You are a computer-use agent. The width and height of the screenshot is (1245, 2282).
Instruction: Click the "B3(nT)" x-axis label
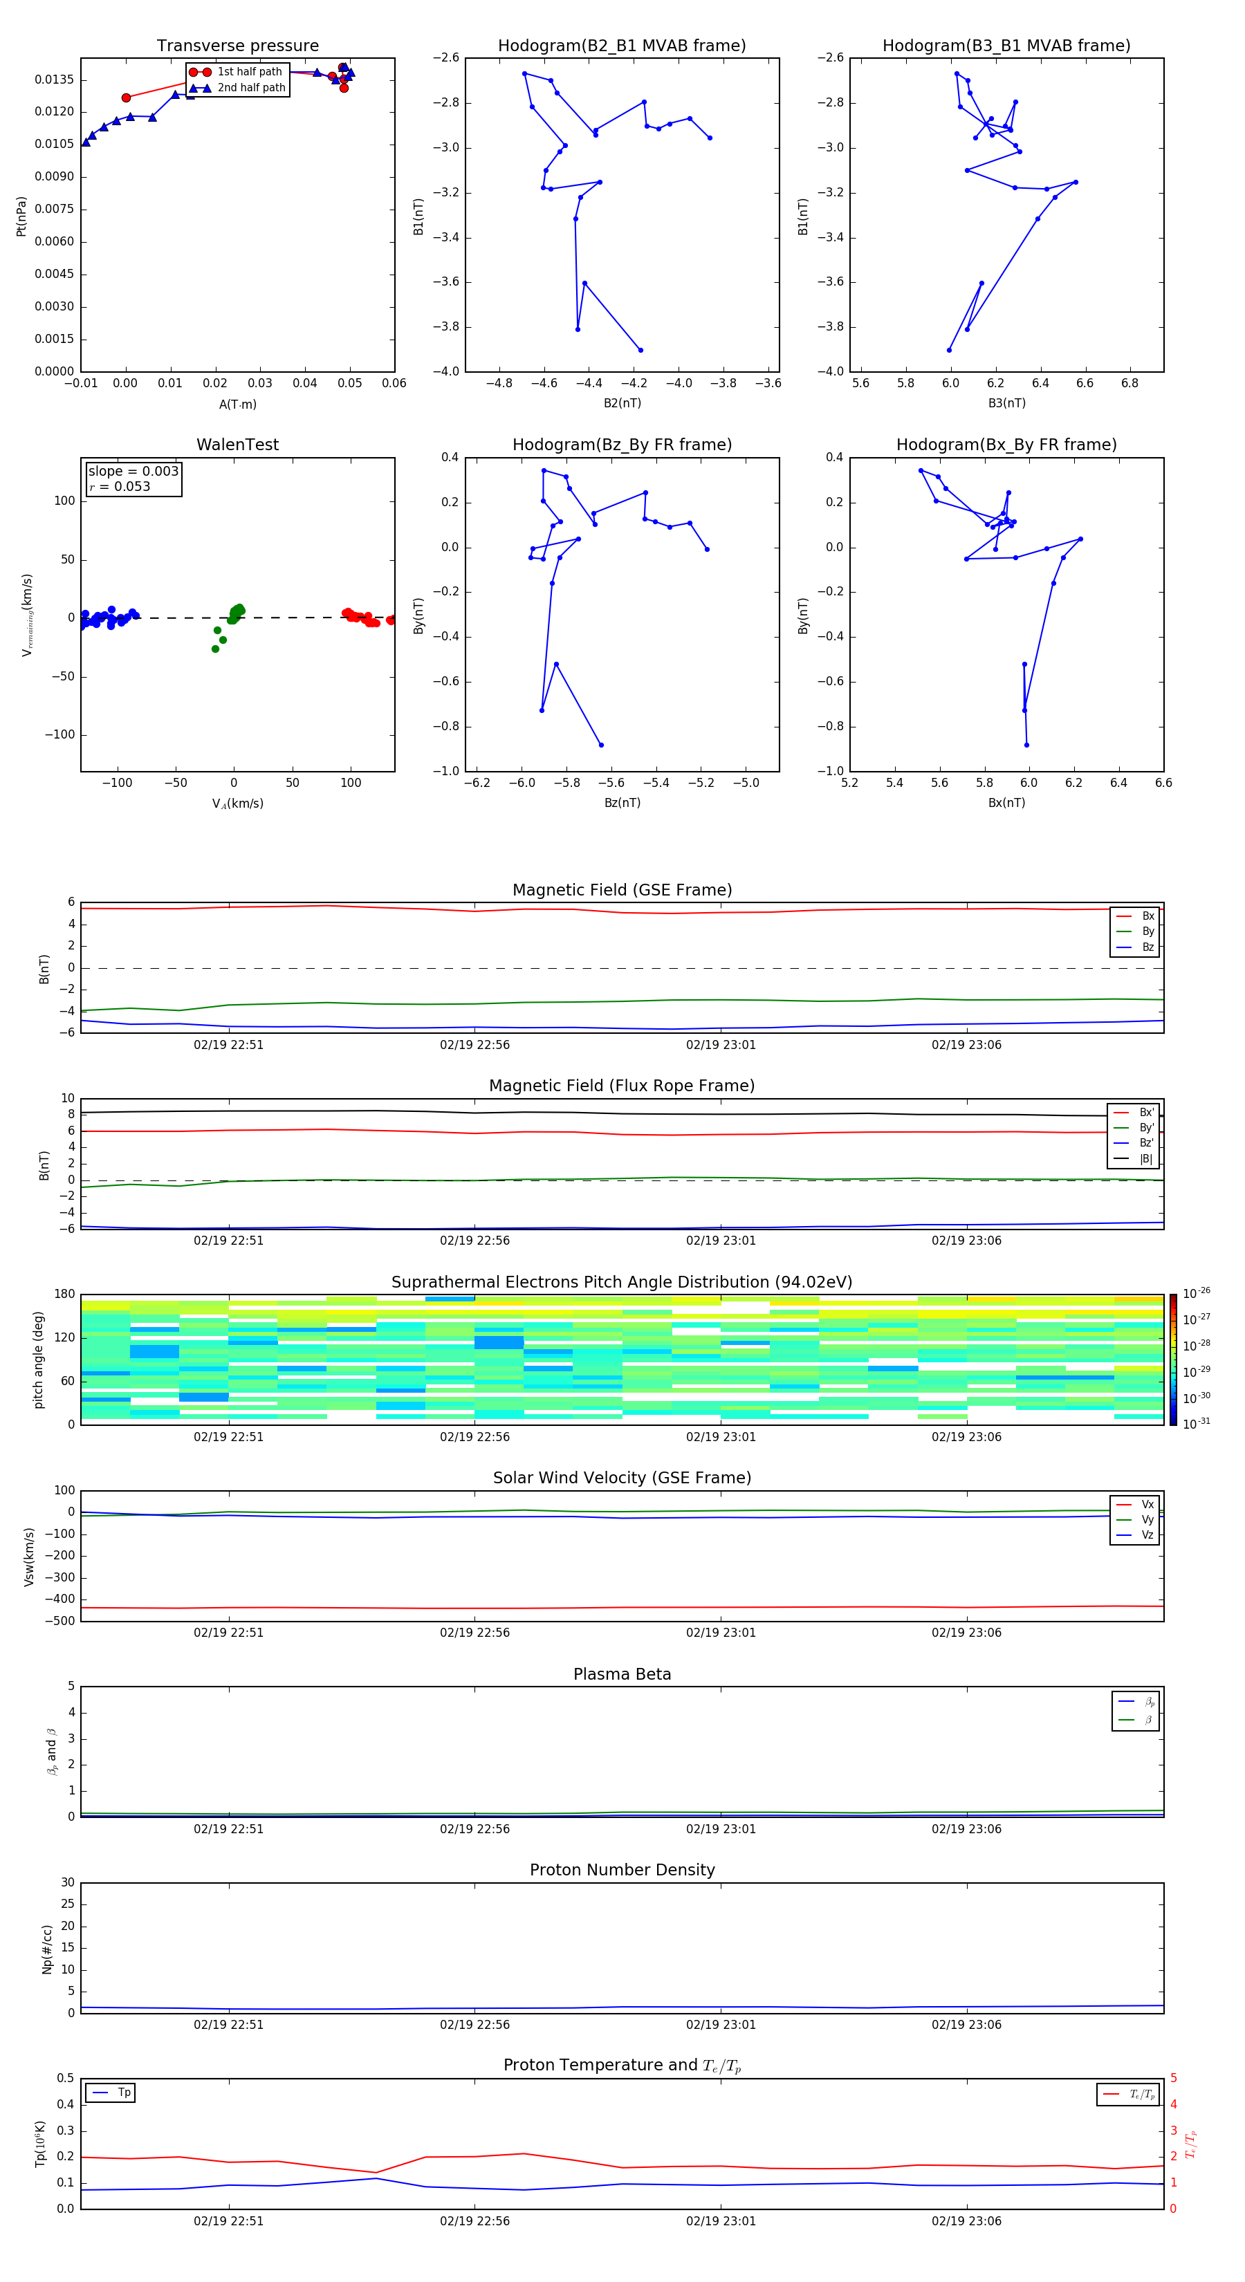(1006, 403)
